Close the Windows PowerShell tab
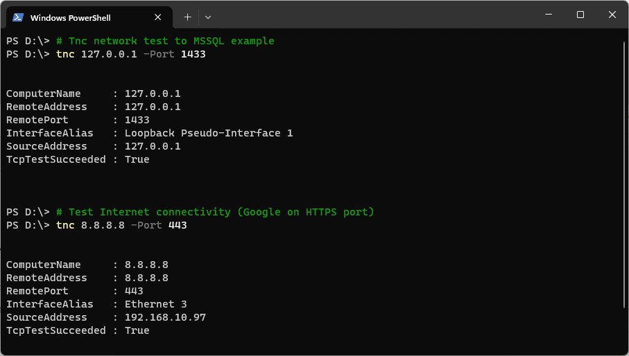 pyautogui.click(x=157, y=17)
